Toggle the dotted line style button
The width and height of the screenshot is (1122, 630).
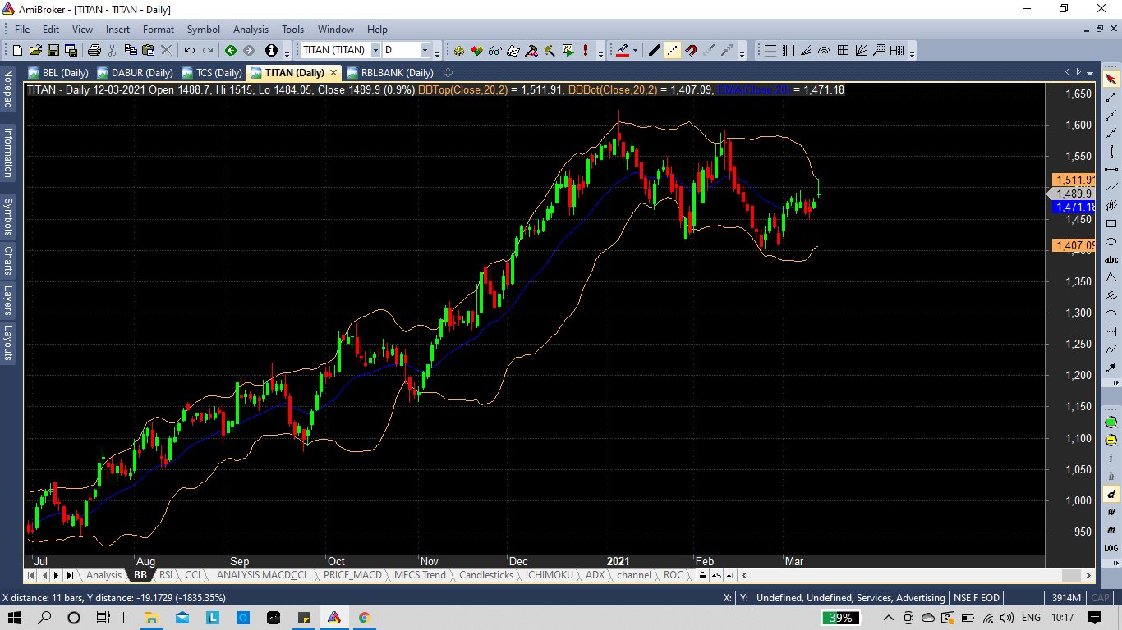click(x=673, y=50)
